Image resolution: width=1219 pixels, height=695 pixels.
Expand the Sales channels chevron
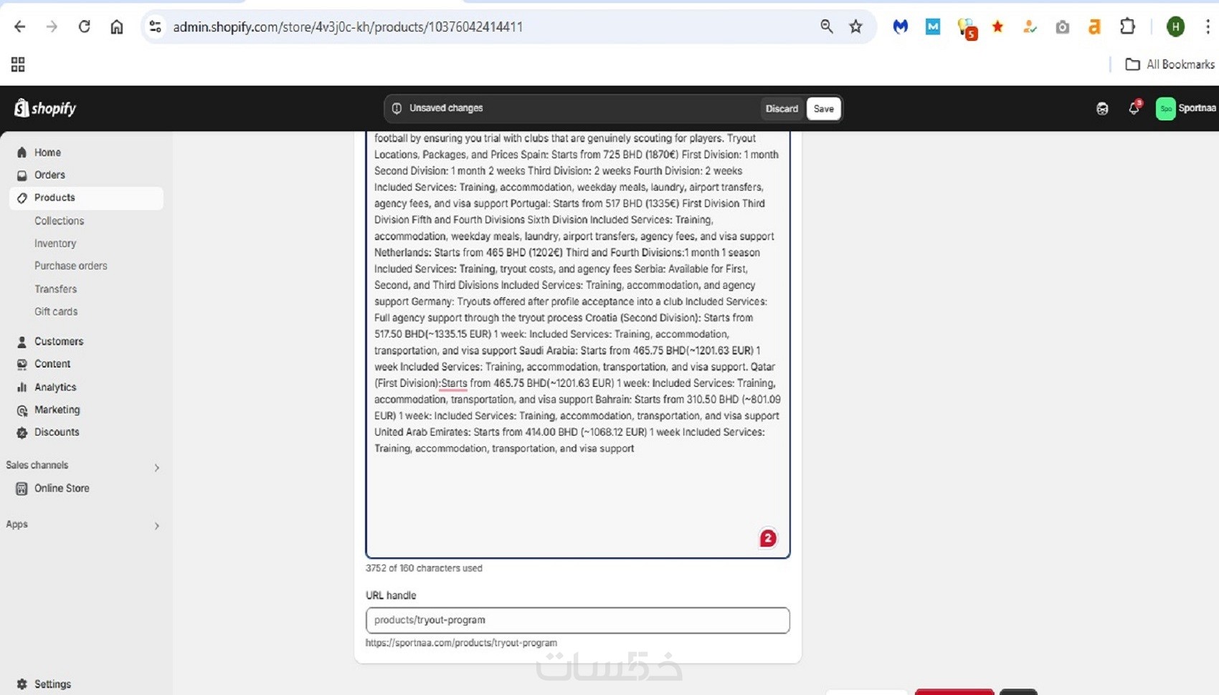(x=156, y=468)
